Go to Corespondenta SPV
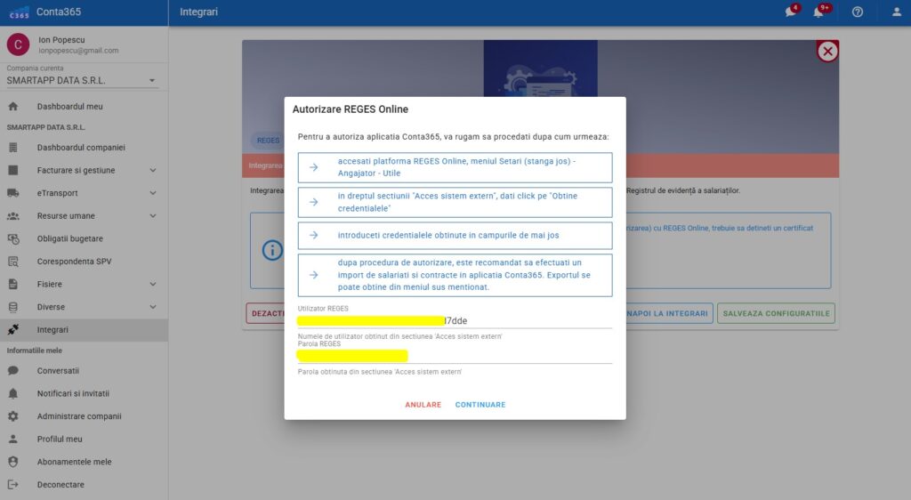Image resolution: width=911 pixels, height=500 pixels. point(74,262)
